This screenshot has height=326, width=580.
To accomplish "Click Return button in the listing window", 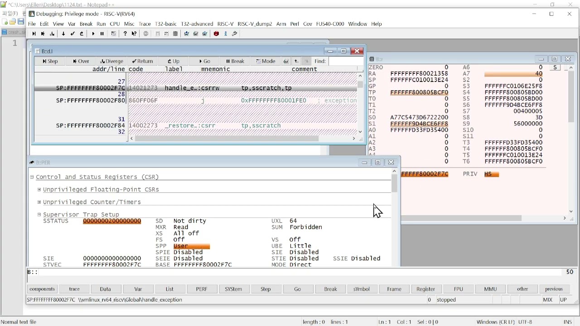I will point(142,61).
